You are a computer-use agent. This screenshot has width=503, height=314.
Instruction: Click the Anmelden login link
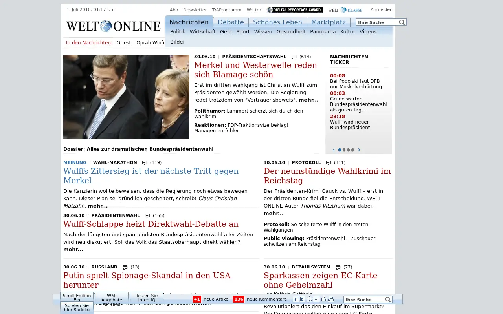click(x=382, y=10)
